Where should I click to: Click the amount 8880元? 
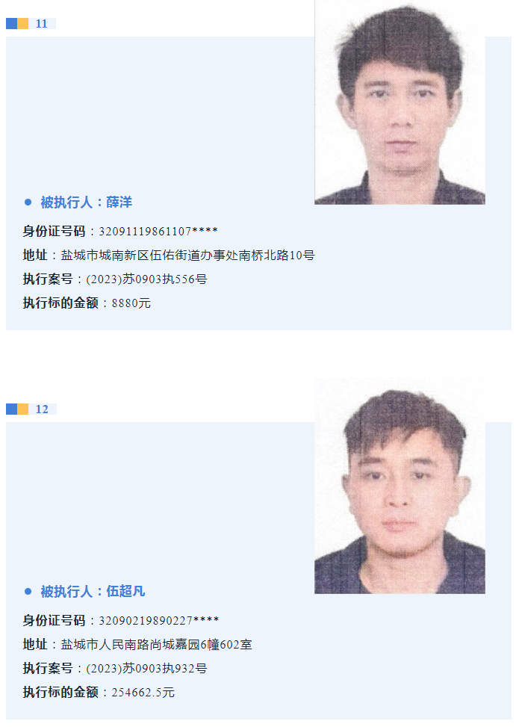(x=131, y=303)
